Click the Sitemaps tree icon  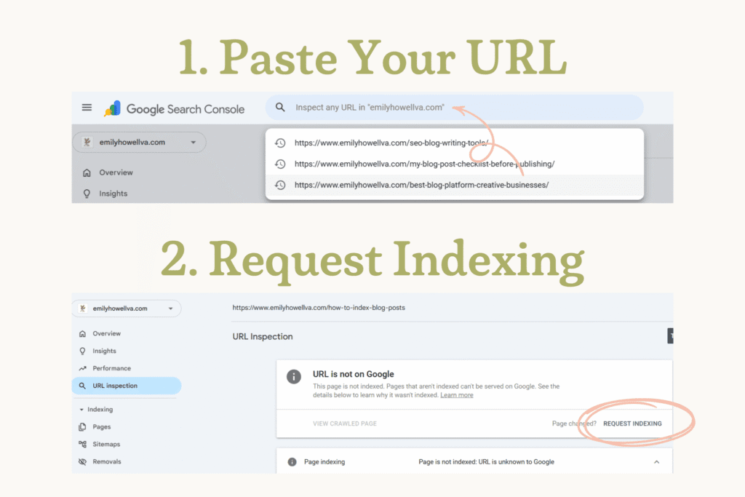click(83, 445)
